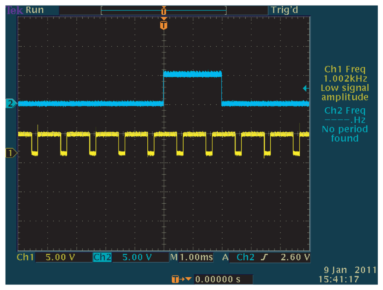Click the orange trigger position marker above the graticule
The height and width of the screenshot is (290, 383).
[163, 25]
